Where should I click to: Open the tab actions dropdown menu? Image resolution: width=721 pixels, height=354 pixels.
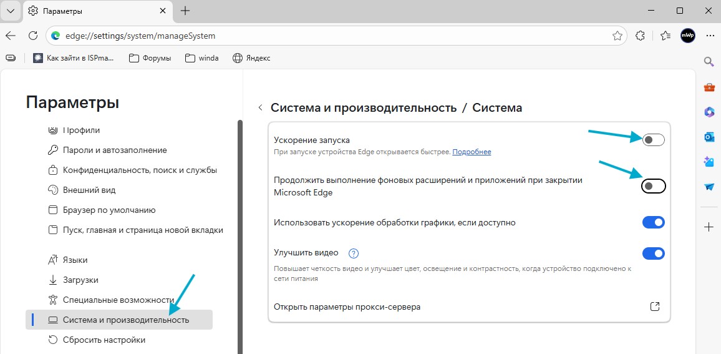[11, 11]
